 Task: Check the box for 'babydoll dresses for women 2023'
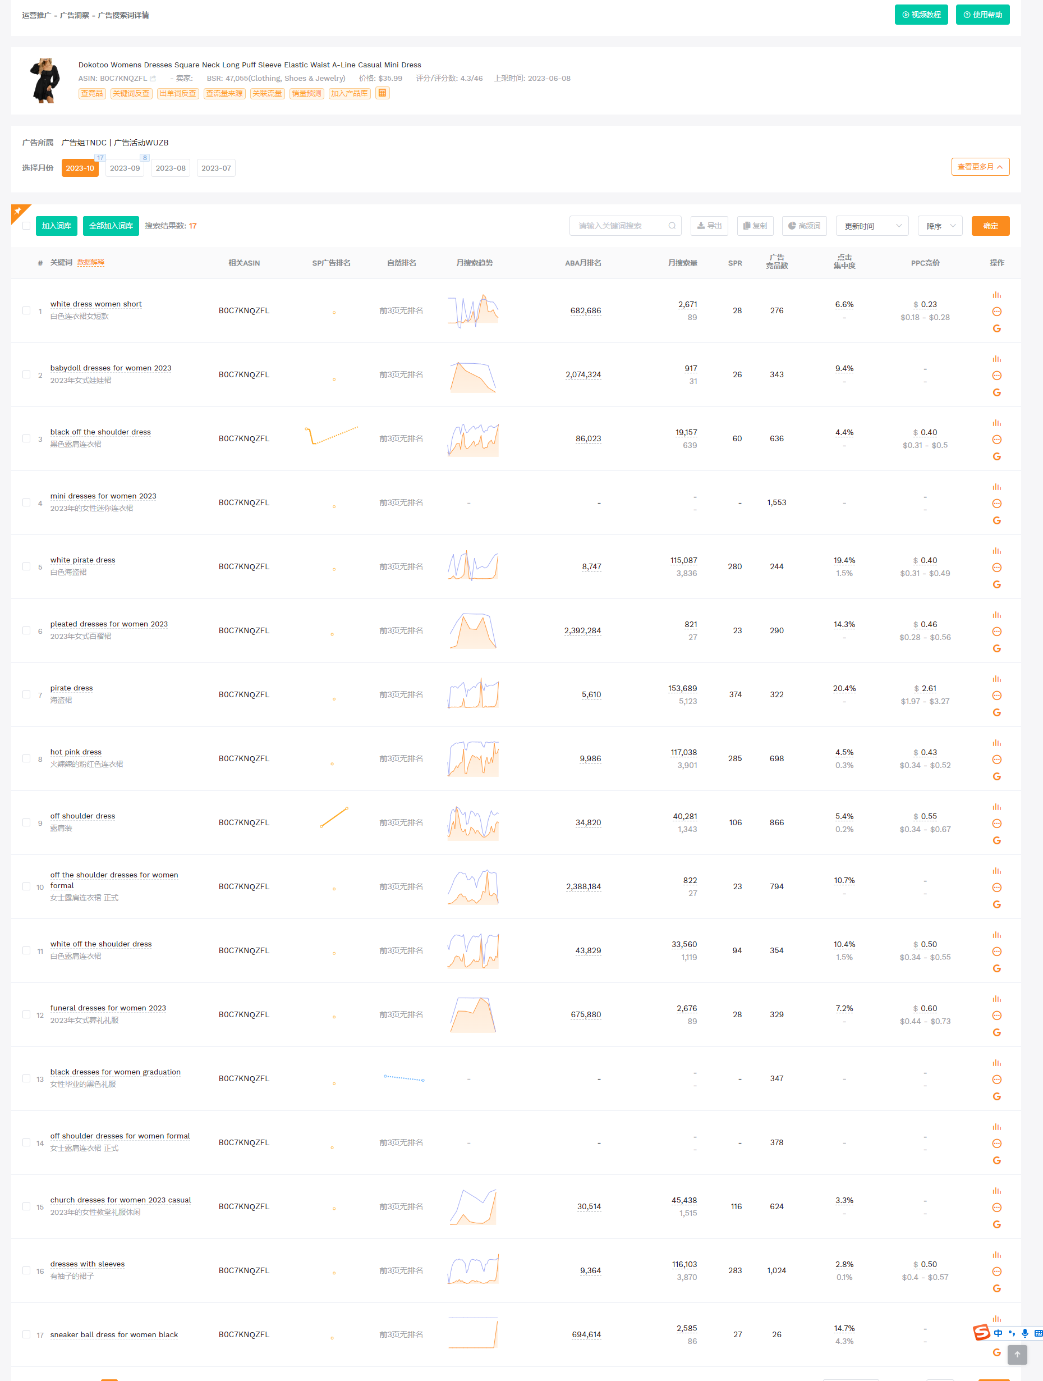point(26,374)
